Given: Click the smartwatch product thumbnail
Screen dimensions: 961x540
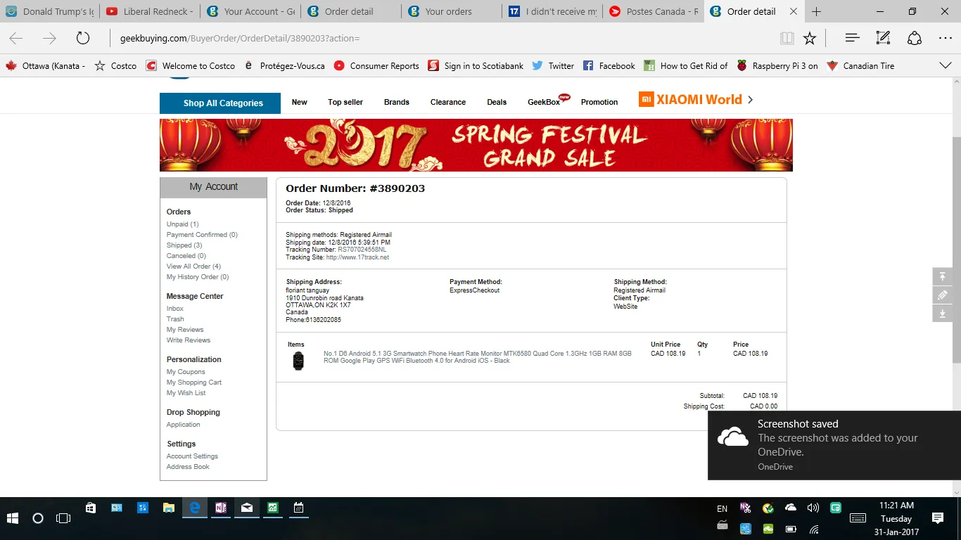Looking at the screenshot, I should point(298,361).
